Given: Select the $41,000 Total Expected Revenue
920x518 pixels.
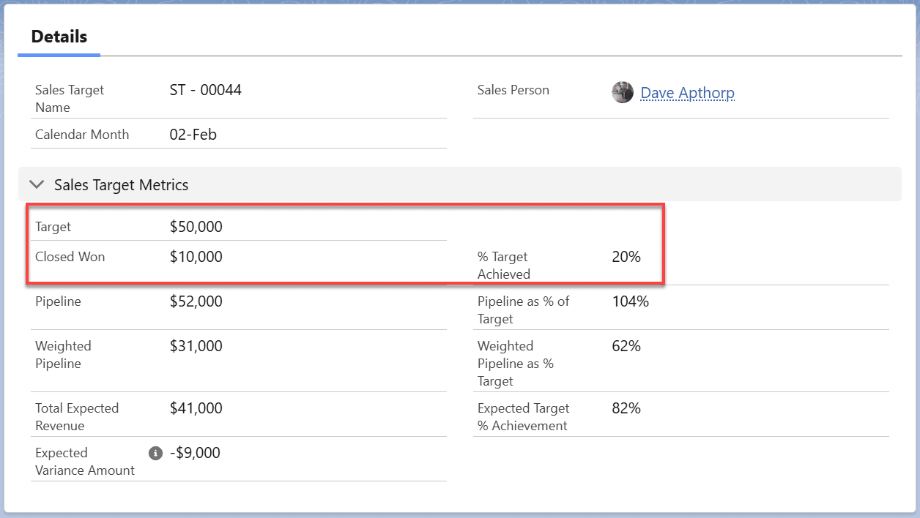Looking at the screenshot, I should pyautogui.click(x=196, y=408).
